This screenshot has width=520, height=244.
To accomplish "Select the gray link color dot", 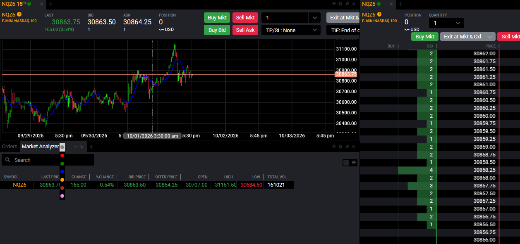I will [x=62, y=147].
